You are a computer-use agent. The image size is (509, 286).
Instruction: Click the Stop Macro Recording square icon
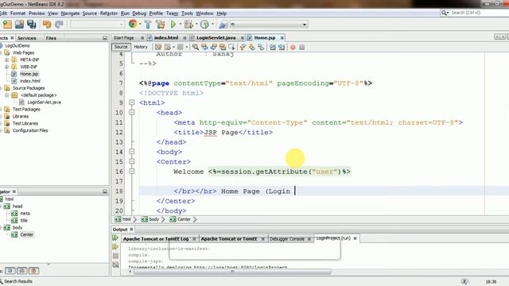(302, 48)
